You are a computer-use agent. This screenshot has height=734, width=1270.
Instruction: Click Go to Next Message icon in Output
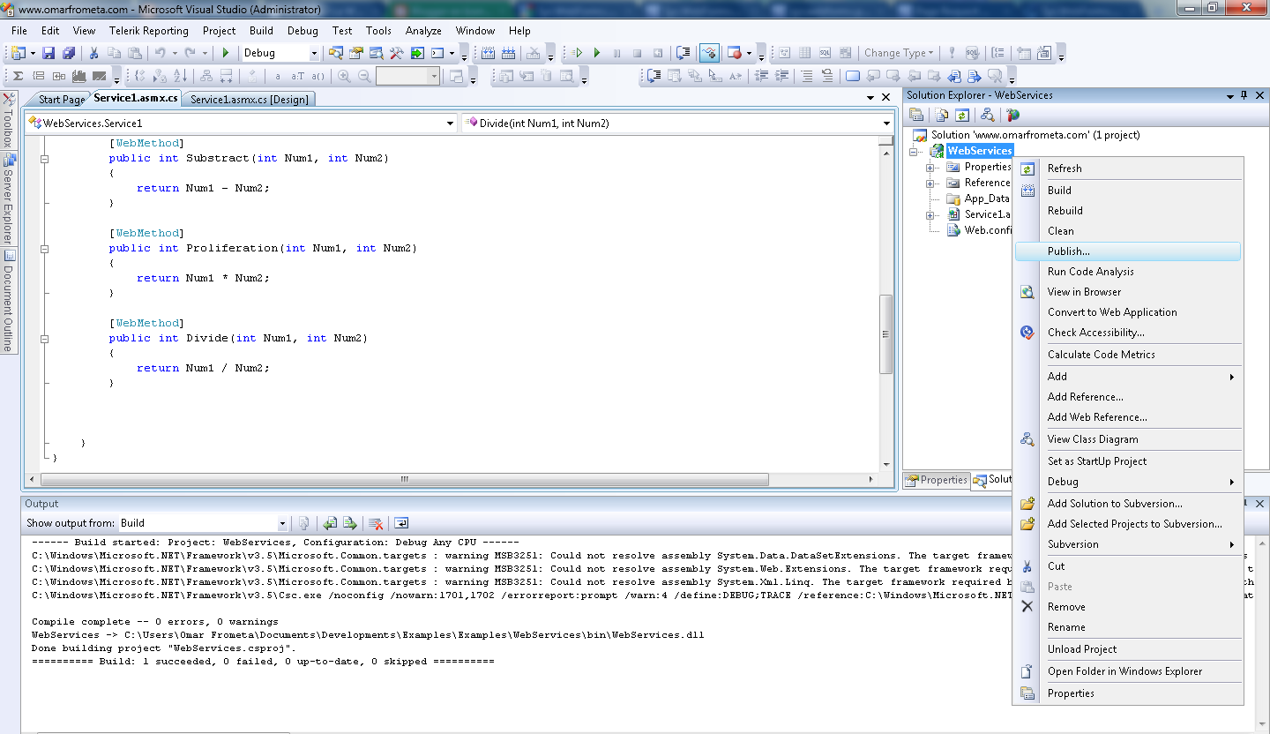point(350,523)
